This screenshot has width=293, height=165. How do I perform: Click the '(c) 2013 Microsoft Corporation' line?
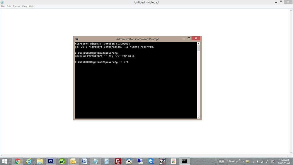point(115,47)
